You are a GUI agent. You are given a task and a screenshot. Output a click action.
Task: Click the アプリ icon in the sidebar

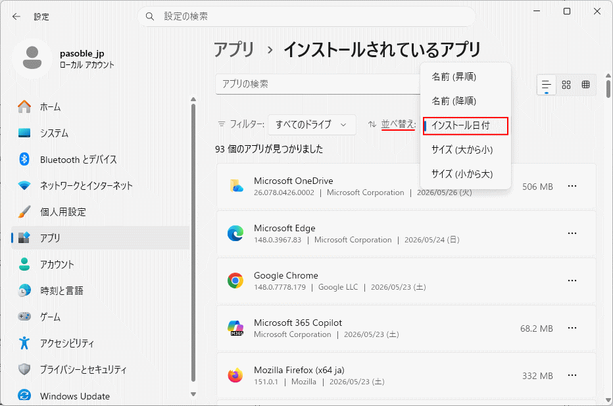(24, 238)
